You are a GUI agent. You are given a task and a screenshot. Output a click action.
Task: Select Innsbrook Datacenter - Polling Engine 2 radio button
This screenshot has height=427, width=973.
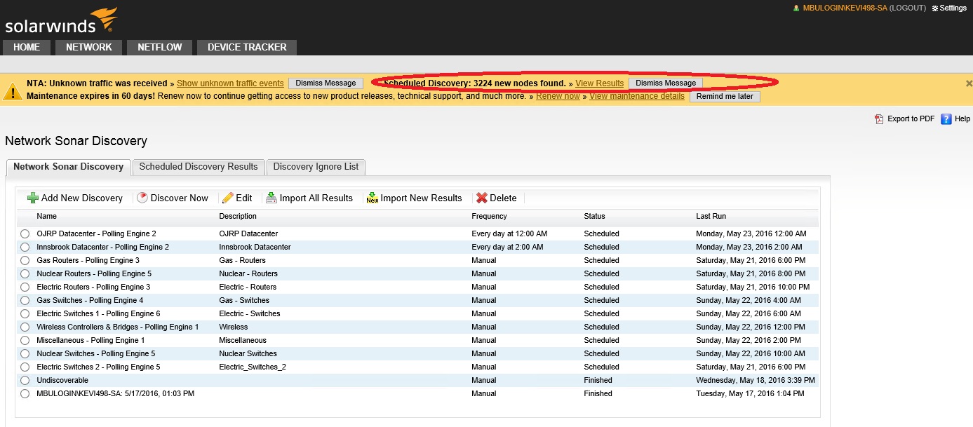click(25, 248)
